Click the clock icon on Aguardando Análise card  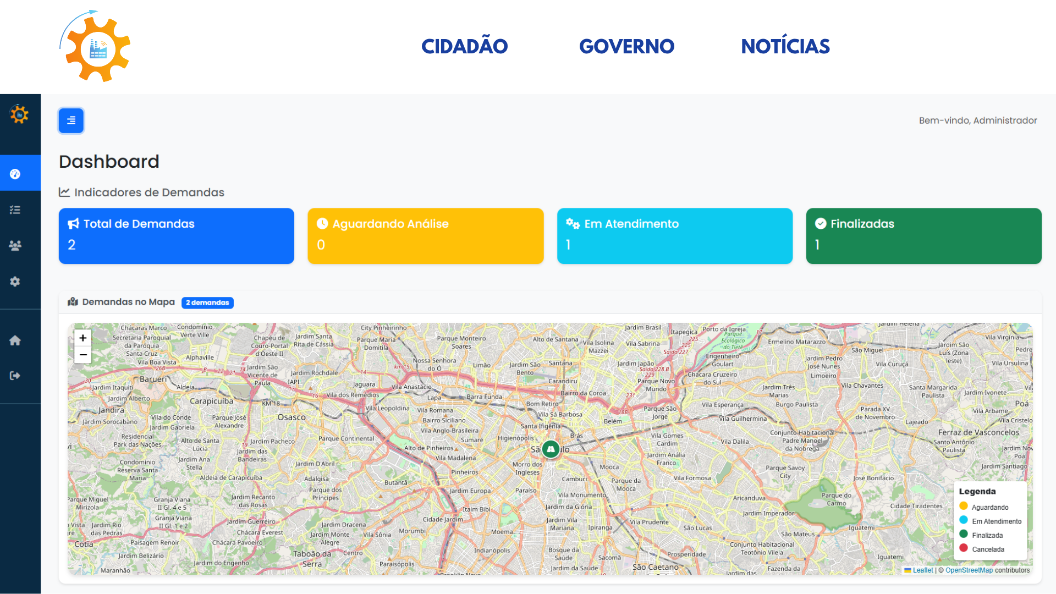(x=322, y=223)
